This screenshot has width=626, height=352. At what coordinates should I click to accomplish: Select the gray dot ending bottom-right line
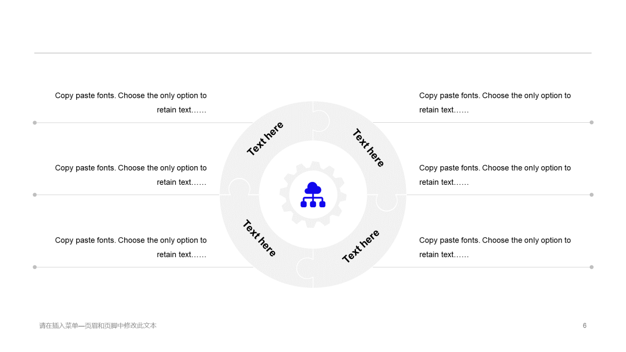(x=591, y=267)
